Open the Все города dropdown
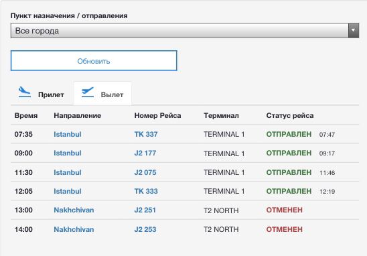 [185, 30]
